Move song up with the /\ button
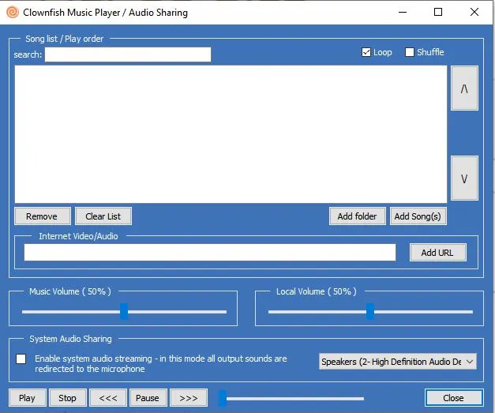Screen dimensions: 495x413 [x=463, y=88]
